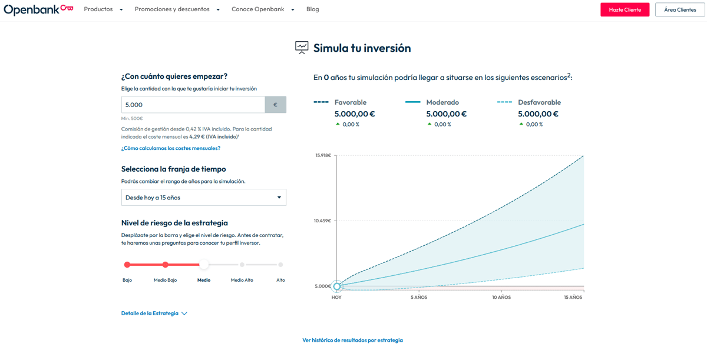
Task: Click the risk slider handle at 'Medio'
Action: tap(203, 265)
